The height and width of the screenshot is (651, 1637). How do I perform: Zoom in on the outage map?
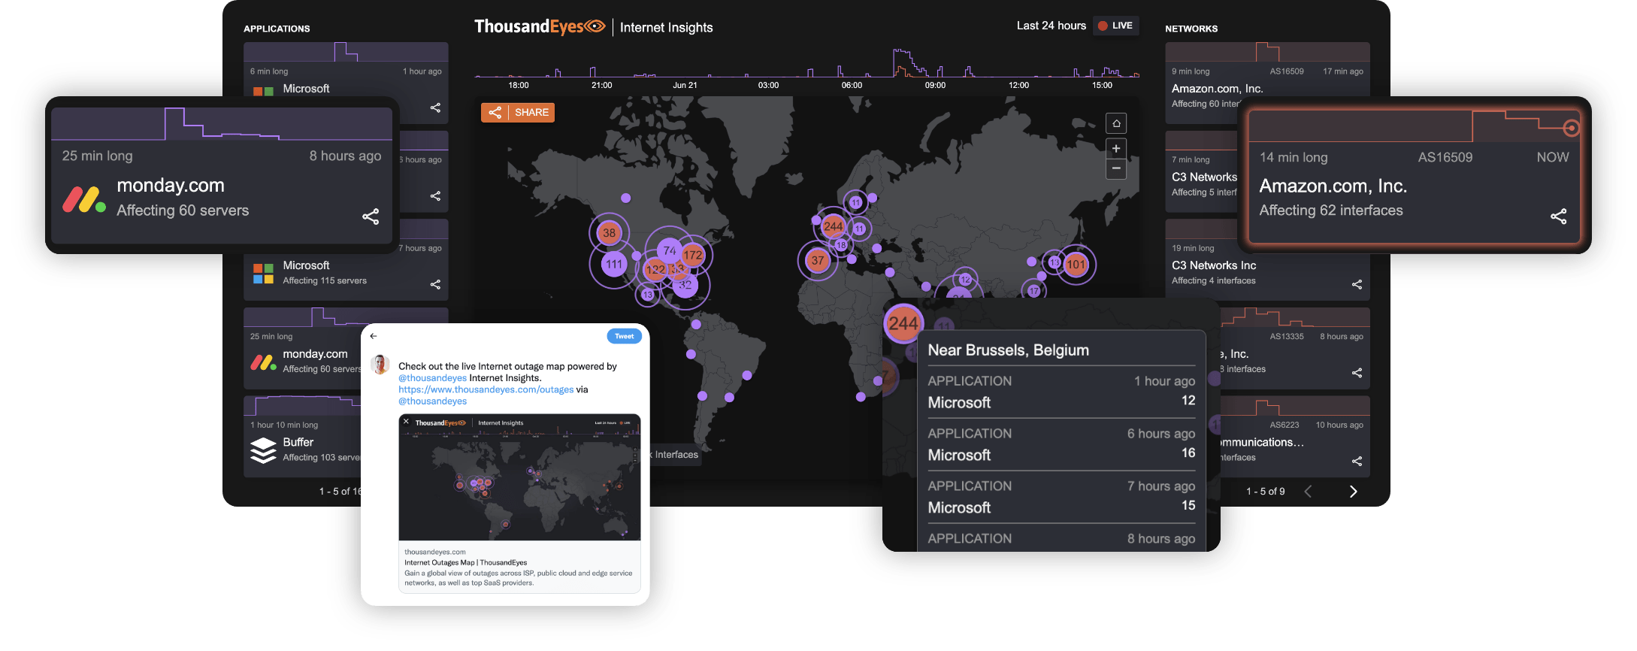1116,148
